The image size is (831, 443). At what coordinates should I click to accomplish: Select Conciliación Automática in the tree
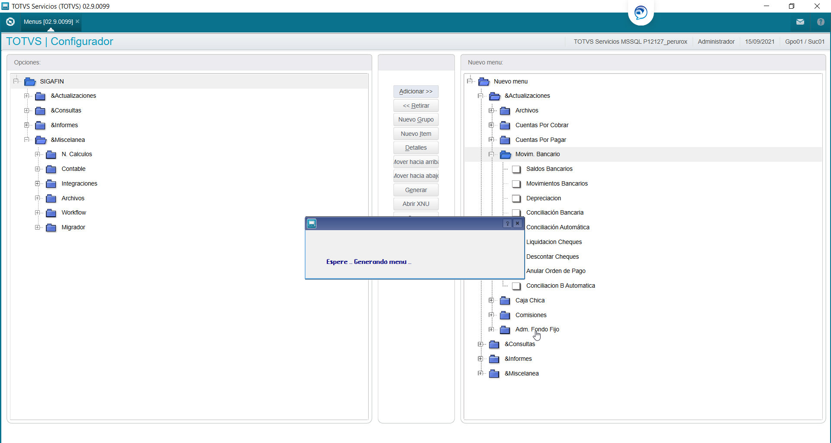(x=558, y=227)
